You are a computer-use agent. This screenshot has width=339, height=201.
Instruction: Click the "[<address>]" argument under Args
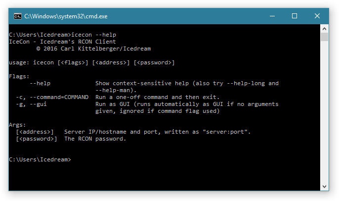(35, 132)
